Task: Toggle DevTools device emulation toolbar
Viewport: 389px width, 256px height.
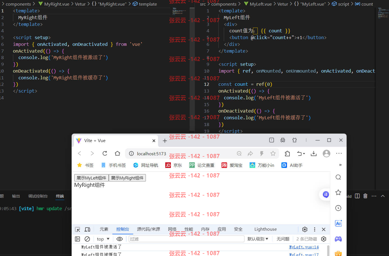Action: point(87,229)
